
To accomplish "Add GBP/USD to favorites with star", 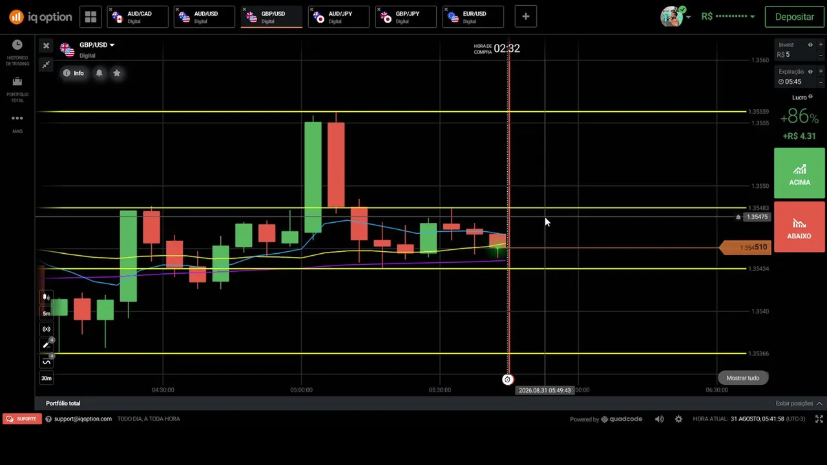I will click(x=117, y=73).
